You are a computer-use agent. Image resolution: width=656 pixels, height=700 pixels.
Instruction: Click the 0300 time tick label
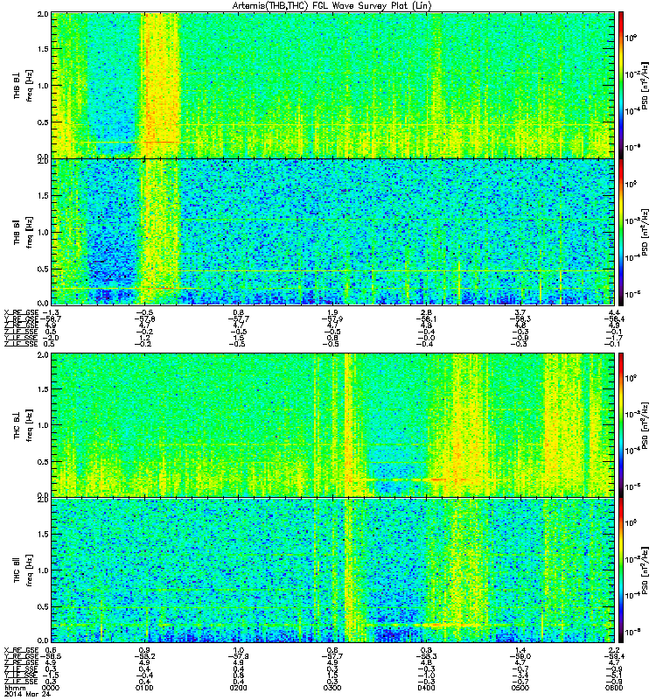coord(332,688)
